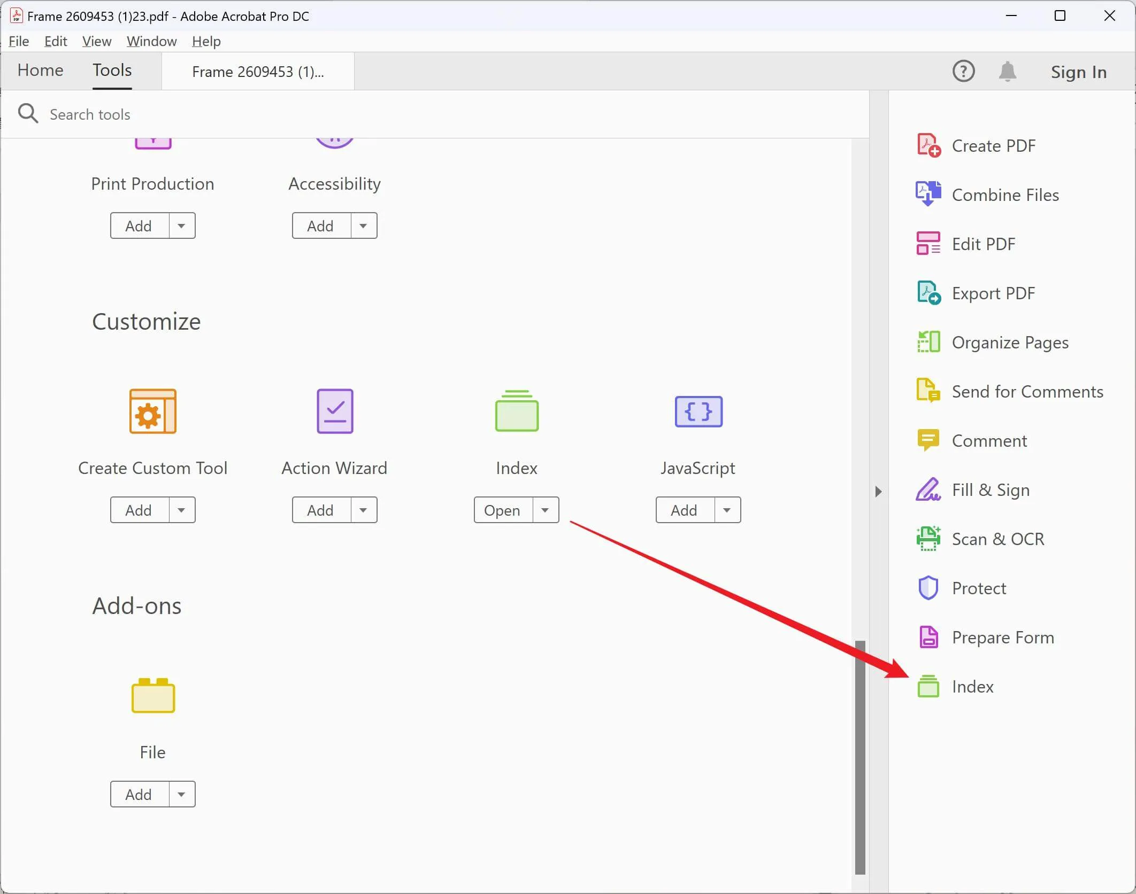1136x894 pixels.
Task: Click the View menu item
Action: [x=96, y=41]
